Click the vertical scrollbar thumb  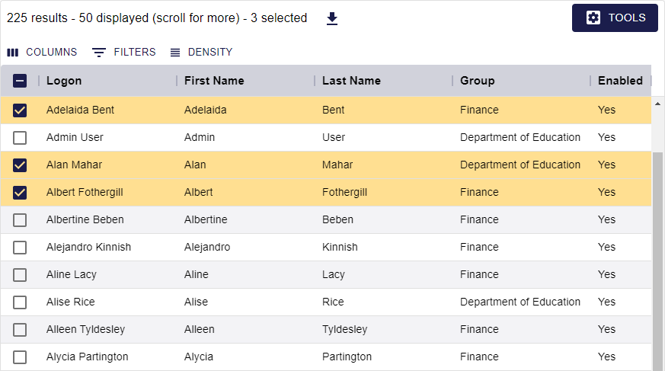coord(658,261)
